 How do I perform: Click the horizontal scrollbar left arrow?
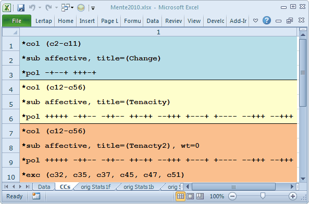[x=188, y=186]
